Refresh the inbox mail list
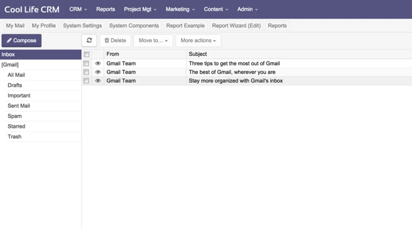Screen dimensions: 412x229 click(x=89, y=40)
